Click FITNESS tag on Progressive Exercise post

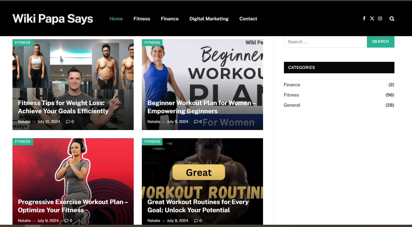click(23, 141)
